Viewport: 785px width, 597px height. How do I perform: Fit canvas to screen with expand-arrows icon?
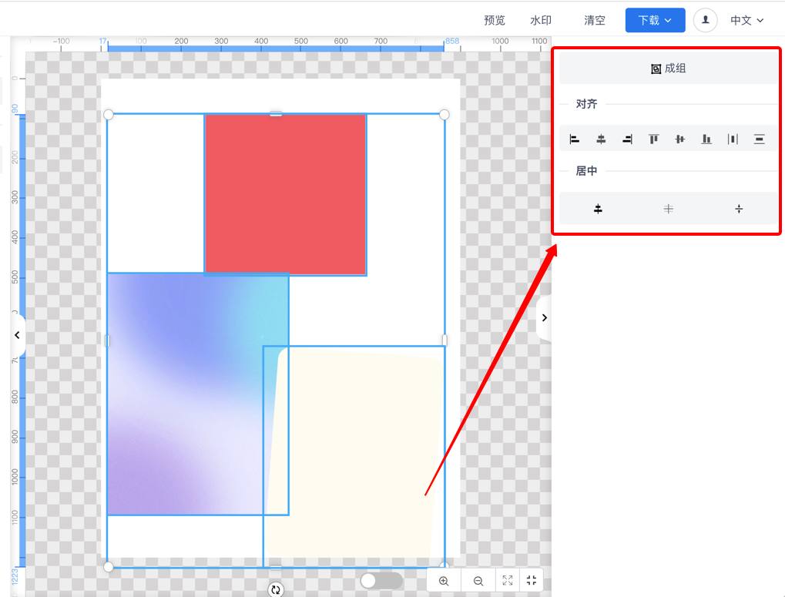[x=508, y=581]
